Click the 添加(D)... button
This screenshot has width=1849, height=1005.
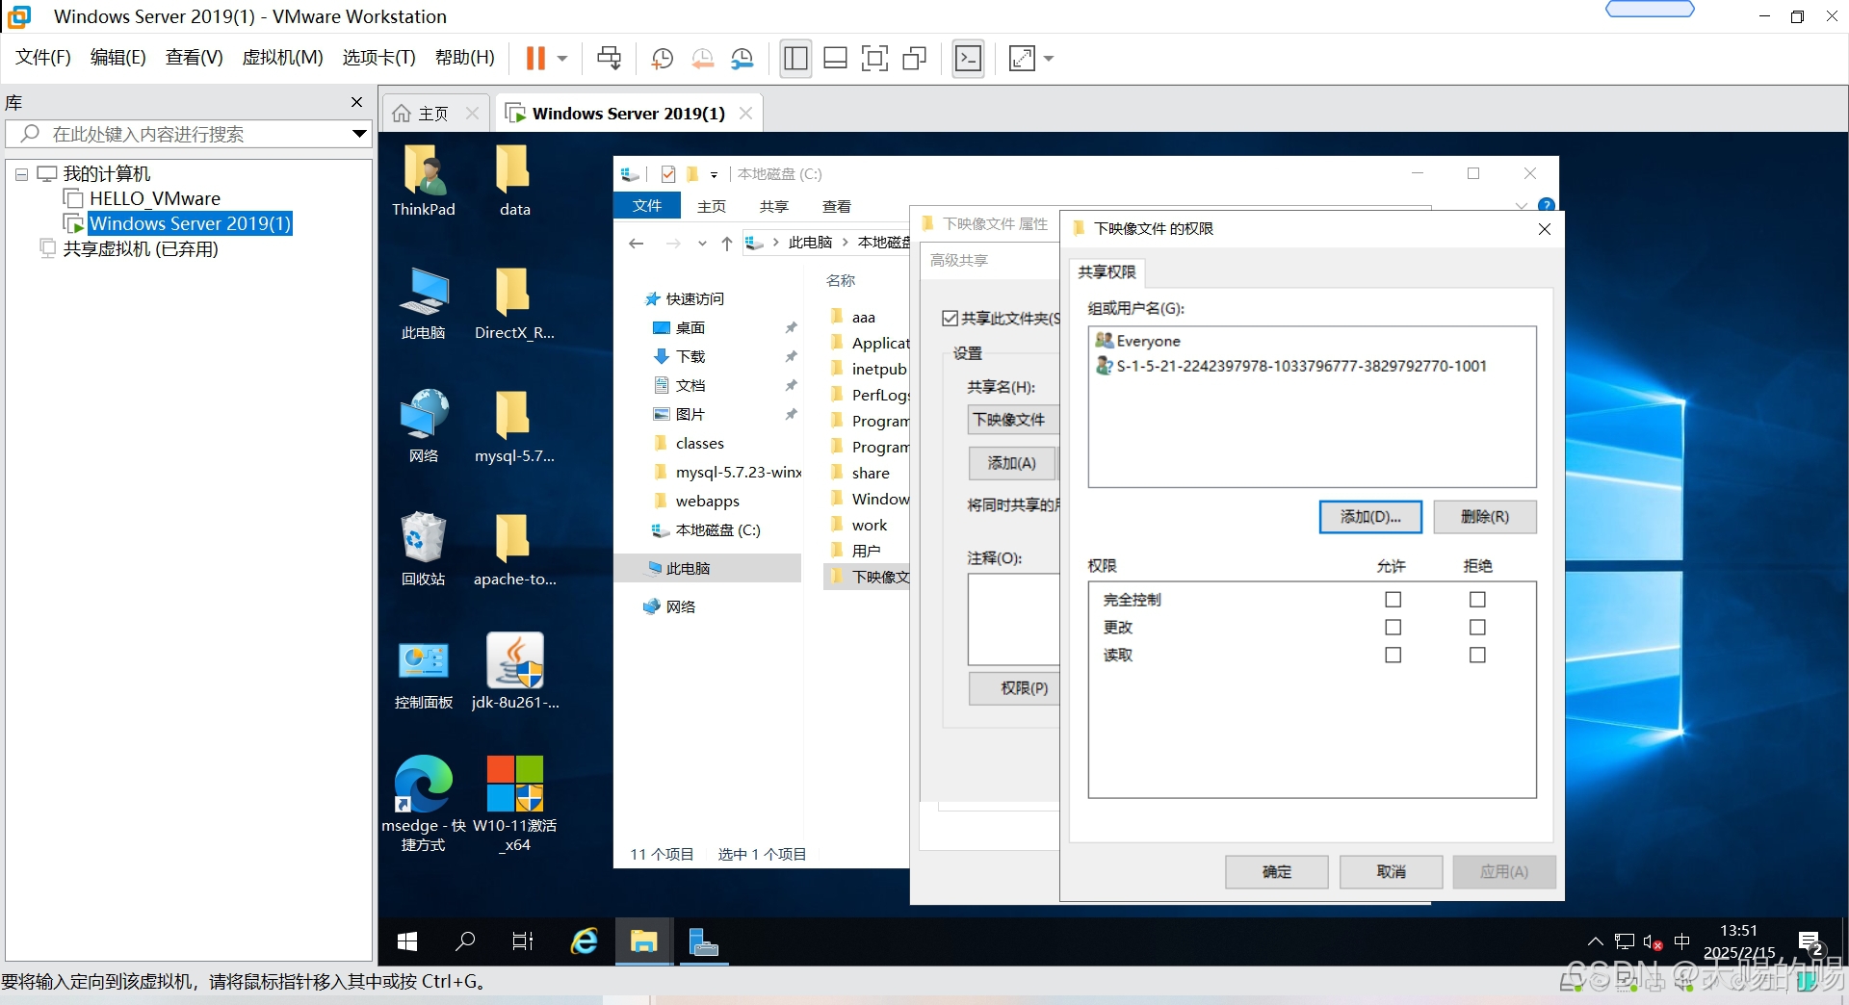coord(1370,517)
